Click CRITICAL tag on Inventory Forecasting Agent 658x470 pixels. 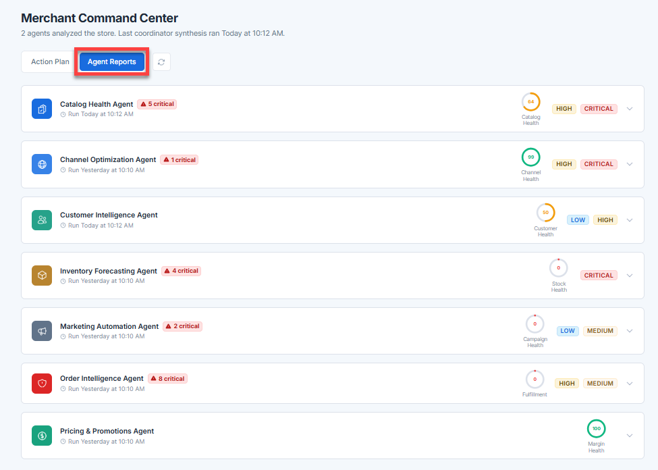click(x=599, y=276)
